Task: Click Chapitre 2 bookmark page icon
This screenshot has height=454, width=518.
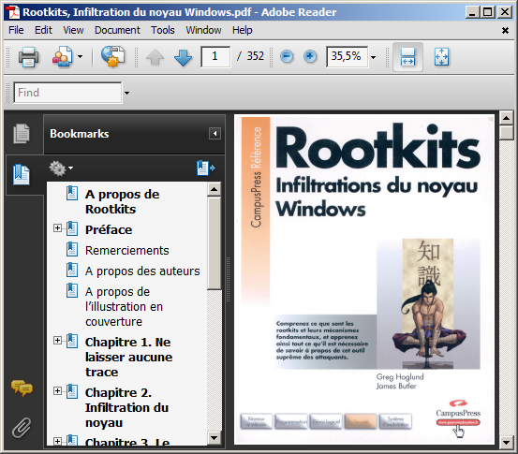Action: coord(72,391)
